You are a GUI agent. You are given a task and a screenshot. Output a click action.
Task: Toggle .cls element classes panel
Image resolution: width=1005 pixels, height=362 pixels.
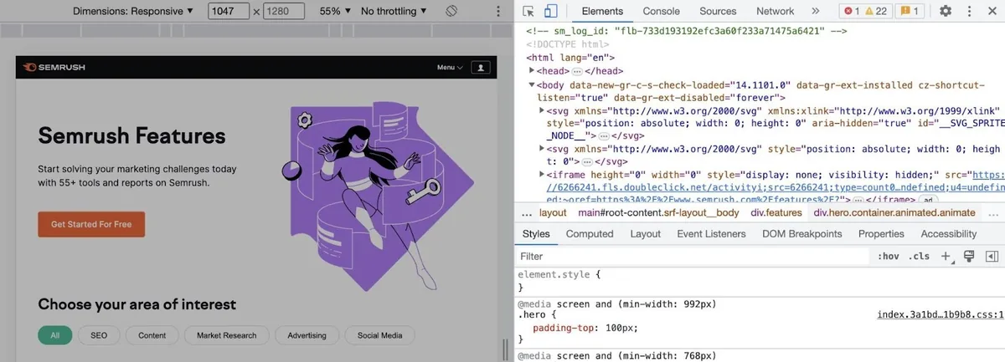919,256
